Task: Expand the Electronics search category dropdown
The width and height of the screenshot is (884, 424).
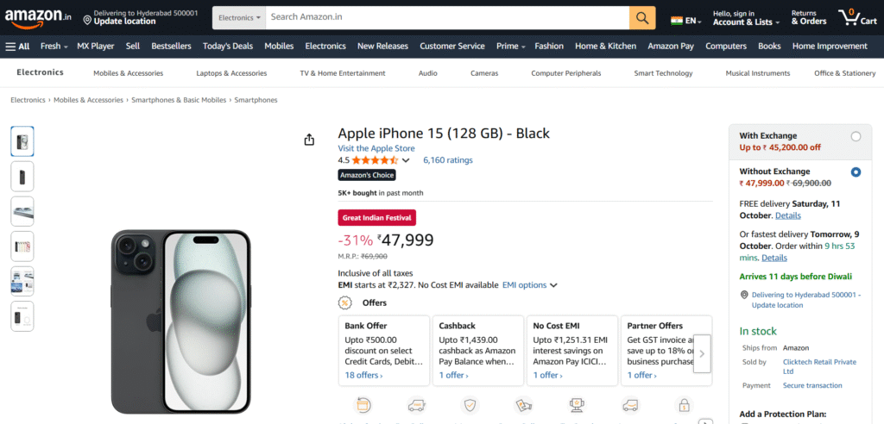Action: (239, 17)
